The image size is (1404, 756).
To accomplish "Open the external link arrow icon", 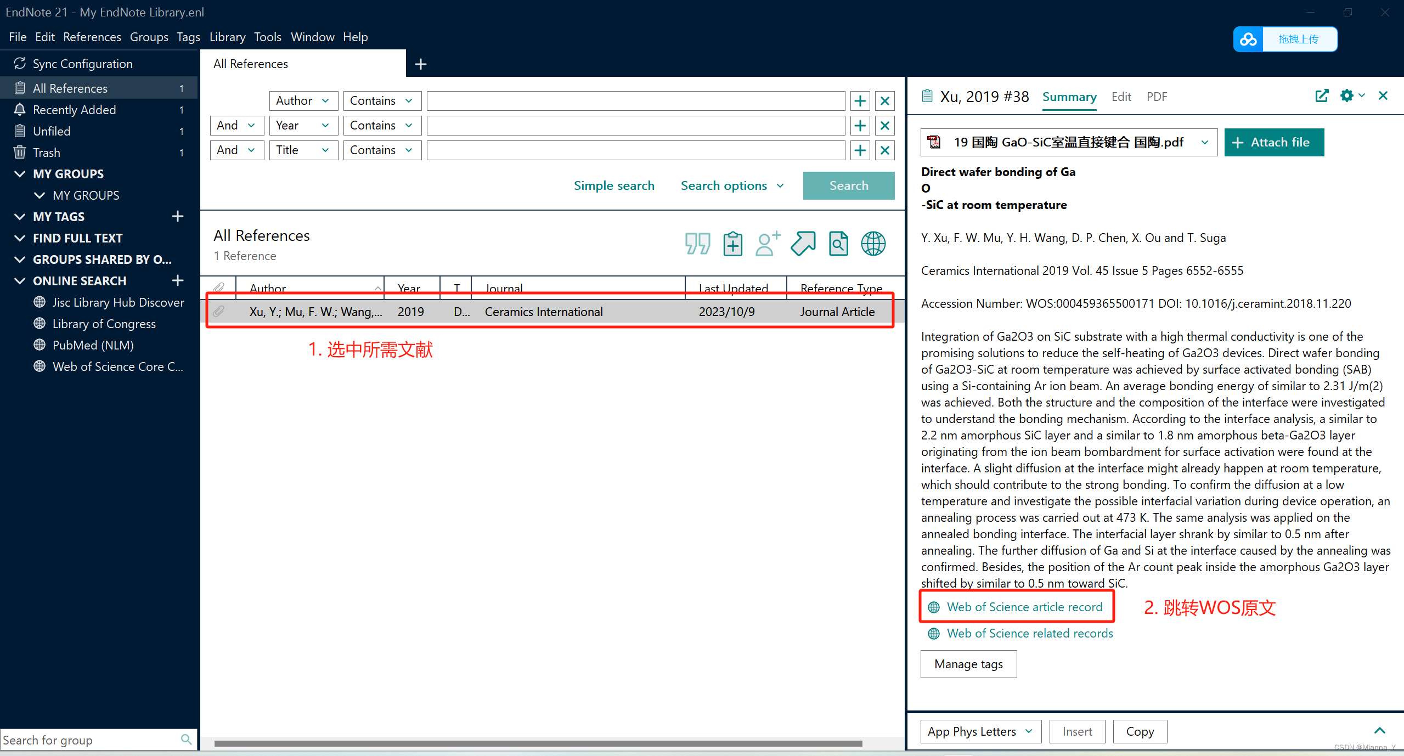I will pyautogui.click(x=803, y=243).
